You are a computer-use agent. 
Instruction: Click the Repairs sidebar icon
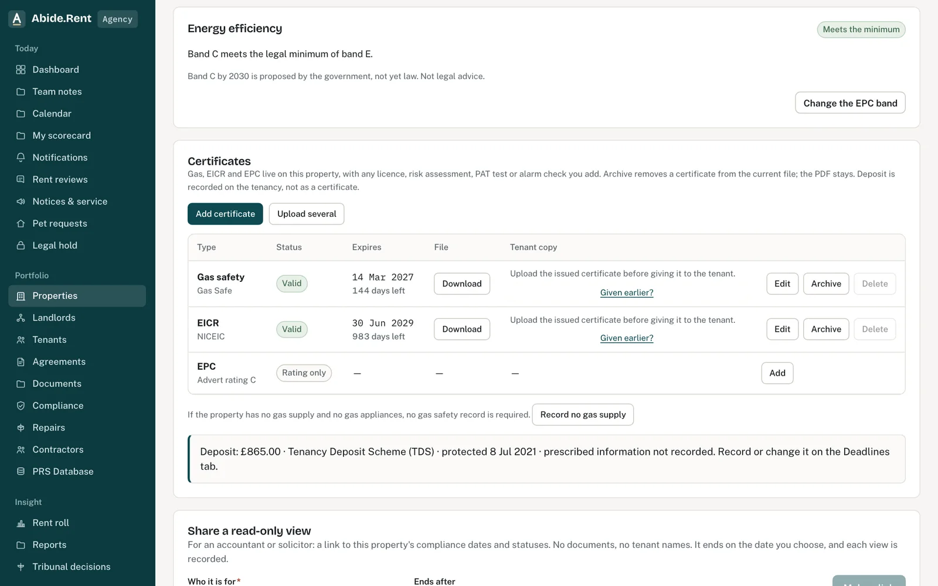click(21, 428)
